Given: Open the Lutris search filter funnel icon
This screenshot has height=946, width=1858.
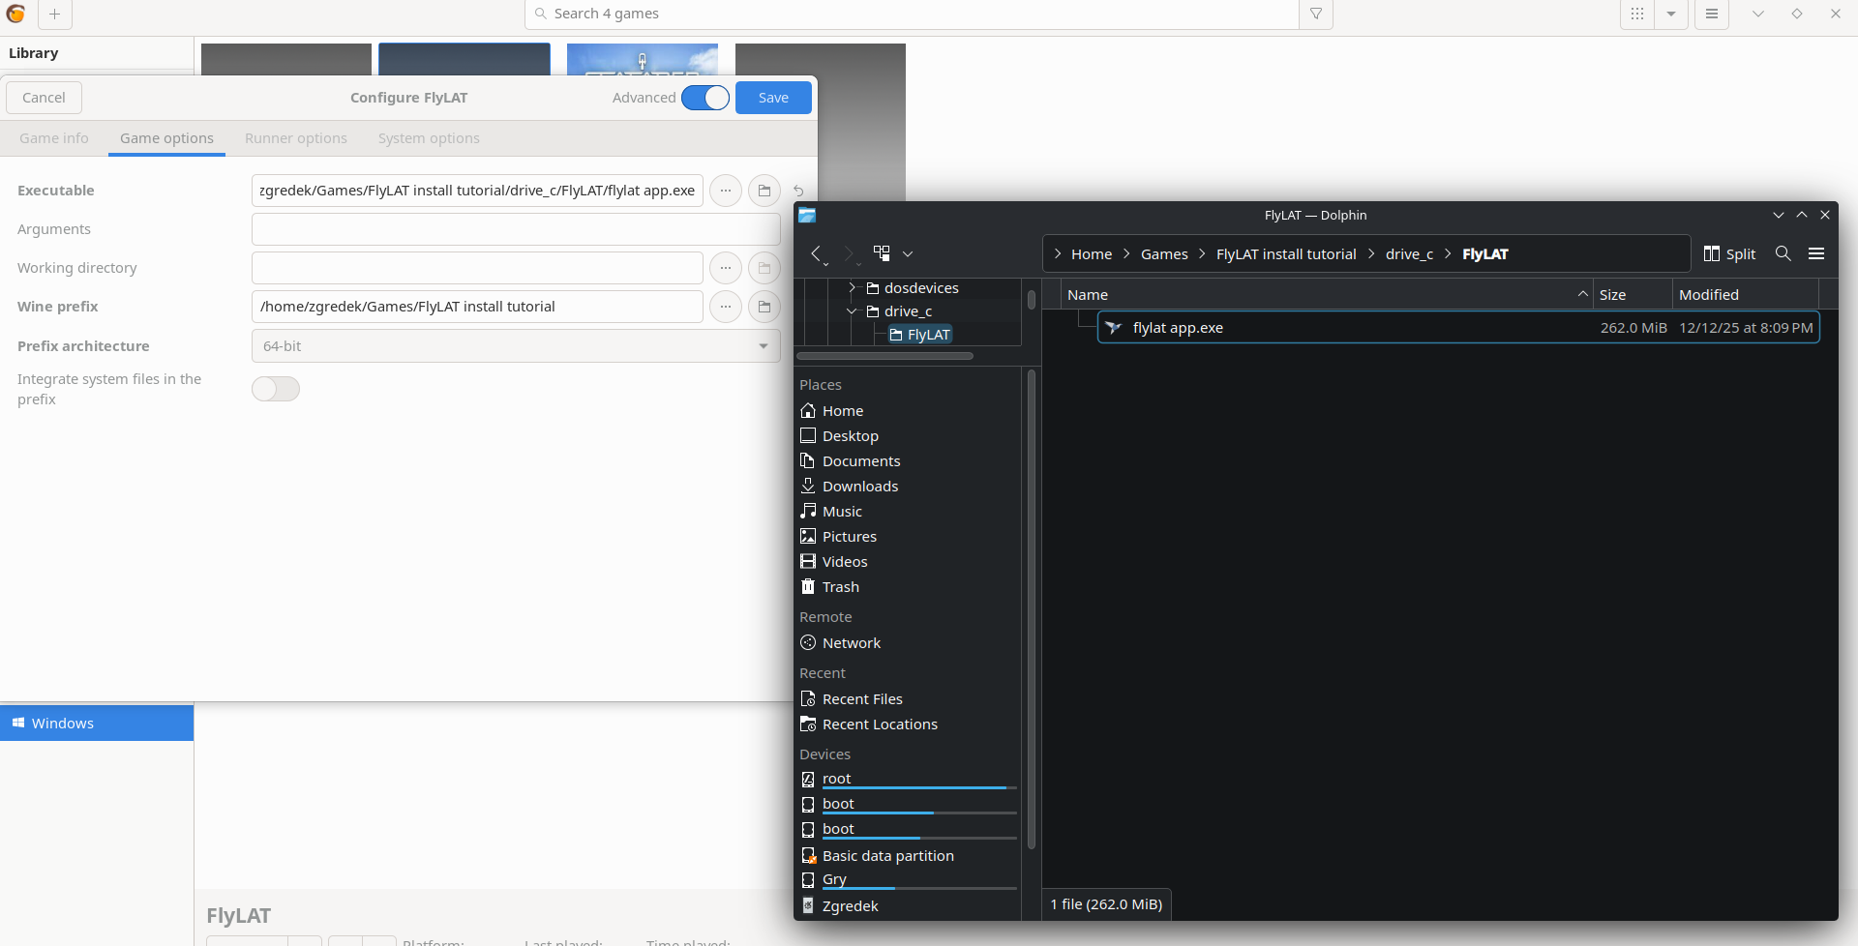Looking at the screenshot, I should pos(1316,15).
